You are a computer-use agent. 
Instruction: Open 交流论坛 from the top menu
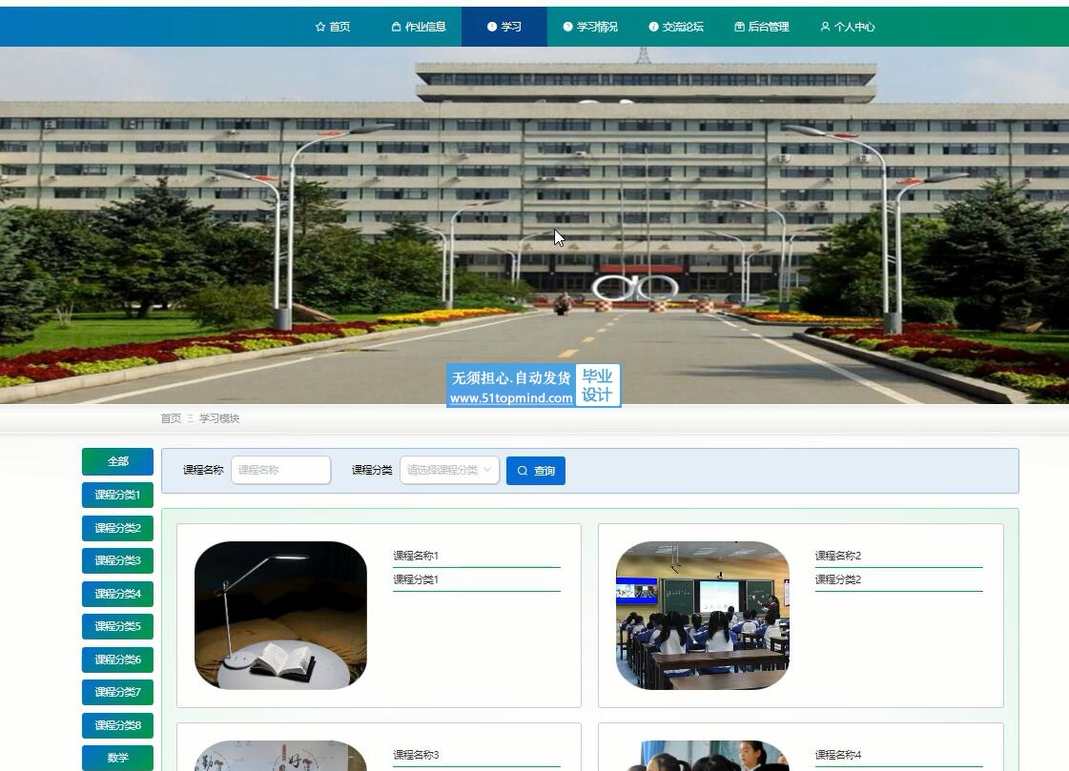(676, 27)
